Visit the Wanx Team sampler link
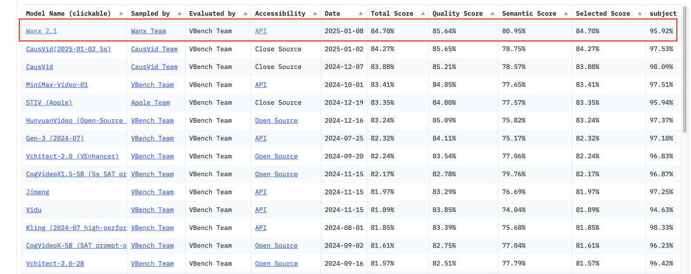The image size is (691, 274). pos(148,31)
